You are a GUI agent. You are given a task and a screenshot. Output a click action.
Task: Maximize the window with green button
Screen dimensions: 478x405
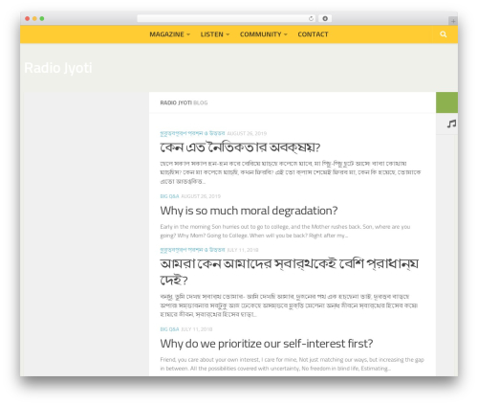point(42,18)
